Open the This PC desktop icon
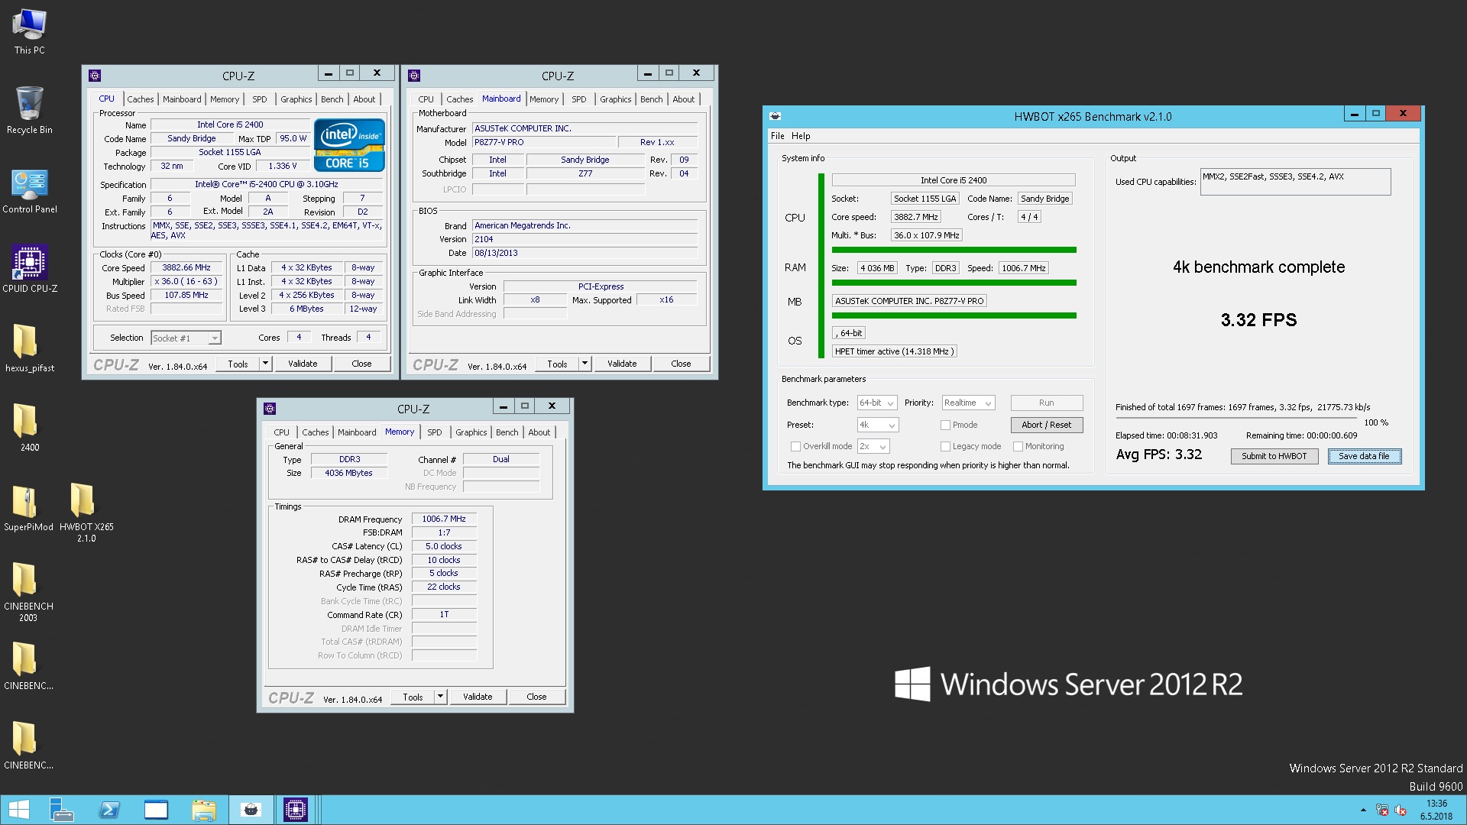This screenshot has width=1467, height=825. [x=29, y=31]
